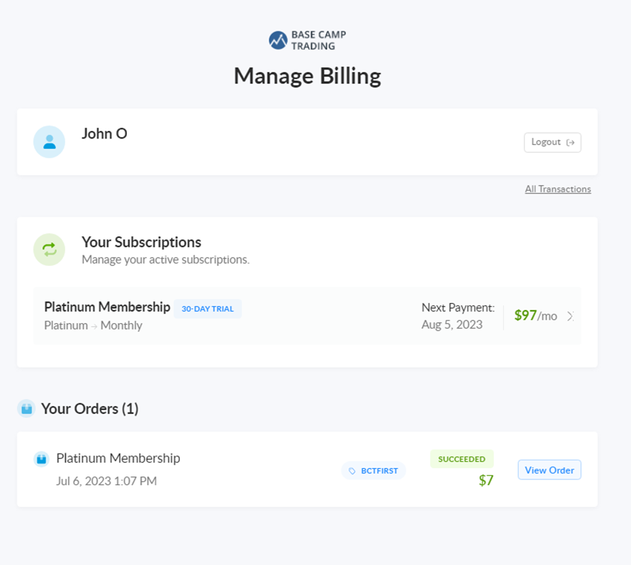The image size is (631, 565).
Task: Click the 30-DAY TRIAL badge
Action: click(208, 309)
